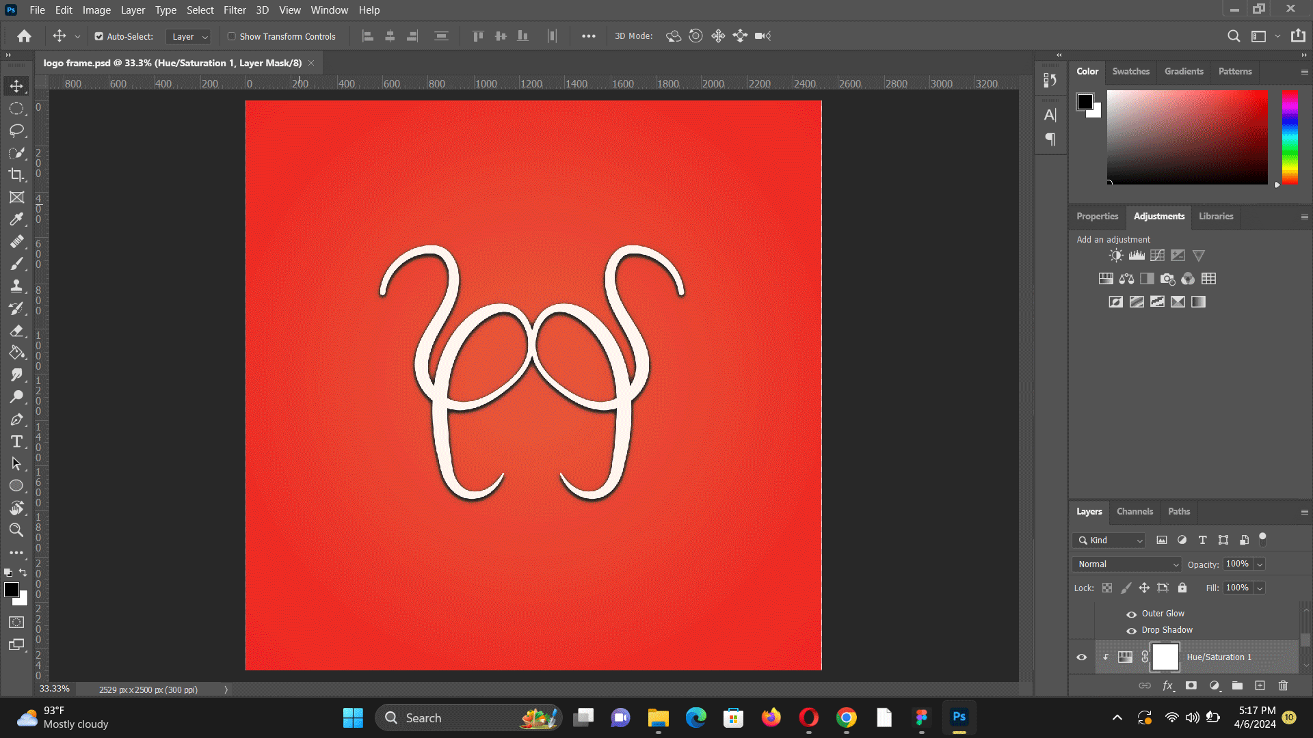Viewport: 1313px width, 738px height.
Task: Open Layers panel options menu
Action: click(1304, 512)
